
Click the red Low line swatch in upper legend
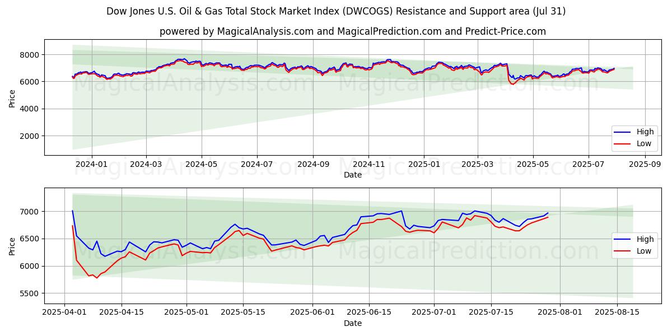623,143
